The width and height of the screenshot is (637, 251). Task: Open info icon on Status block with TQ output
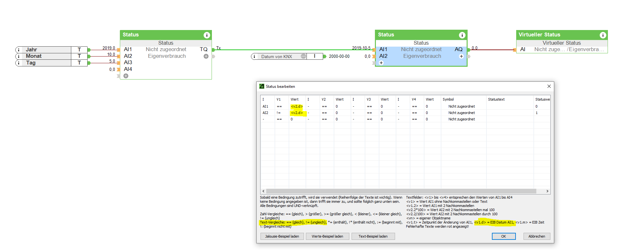(207, 35)
